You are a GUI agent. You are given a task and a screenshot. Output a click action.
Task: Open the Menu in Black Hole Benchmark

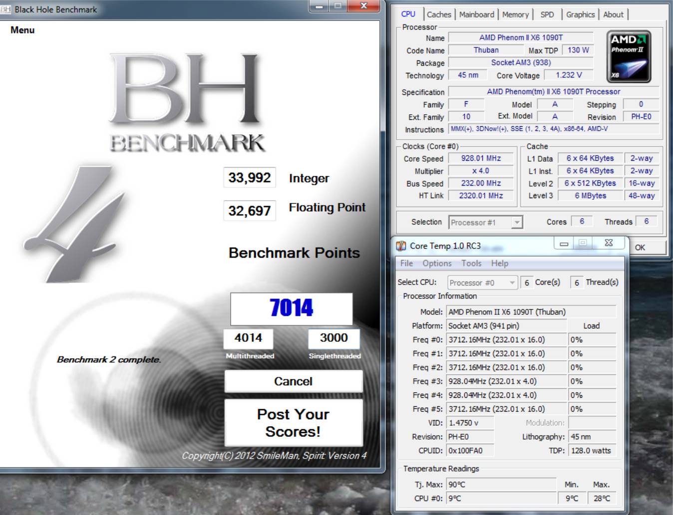coord(22,30)
